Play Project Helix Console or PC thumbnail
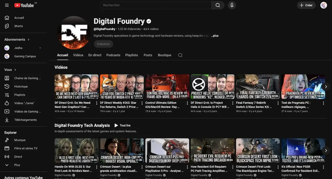Viewport: 332px width, 179px height. pyautogui.click(x=212, y=87)
